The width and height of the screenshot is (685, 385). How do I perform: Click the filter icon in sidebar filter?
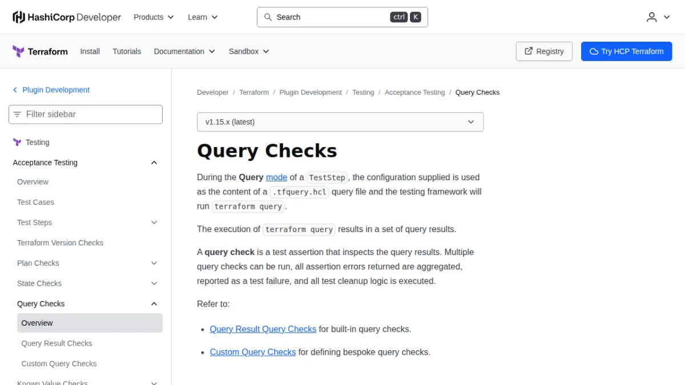point(18,114)
